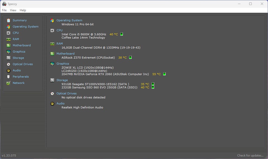Viewport: 268px width, 159px height.
Task: Click the 40 °C CPU temperature value
Action: [x=114, y=34]
